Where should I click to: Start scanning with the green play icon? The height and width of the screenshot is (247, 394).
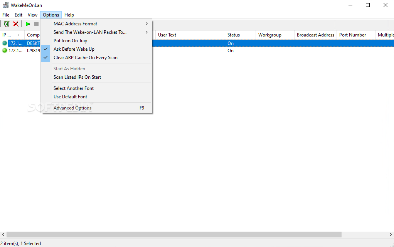coord(28,24)
